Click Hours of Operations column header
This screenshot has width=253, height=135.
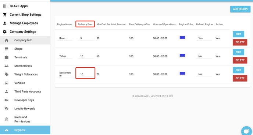tap(164, 25)
